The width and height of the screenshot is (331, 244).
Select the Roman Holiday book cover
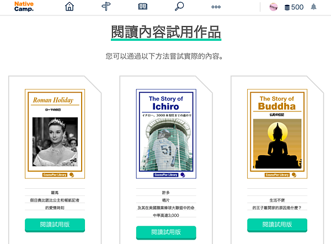(55, 134)
